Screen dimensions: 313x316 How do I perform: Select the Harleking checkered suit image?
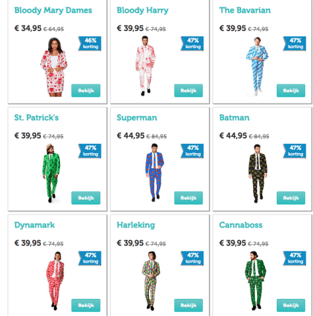151,281
